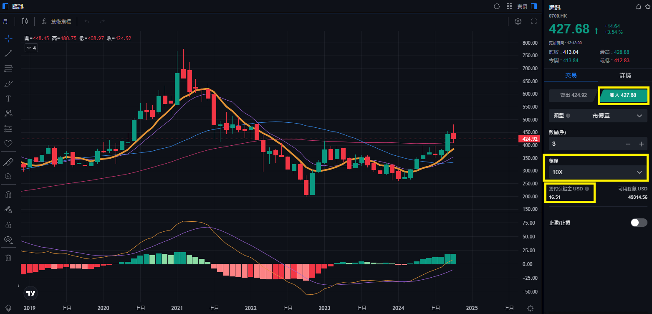
Task: Refresh the chart with reload icon
Action: 497,6
